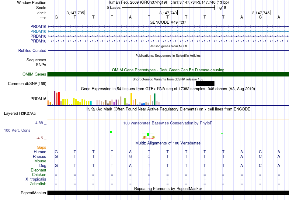Click the Layered H3K27Ac track label
Image resolution: width=289 pixels, height=200 pixels.
click(20, 114)
